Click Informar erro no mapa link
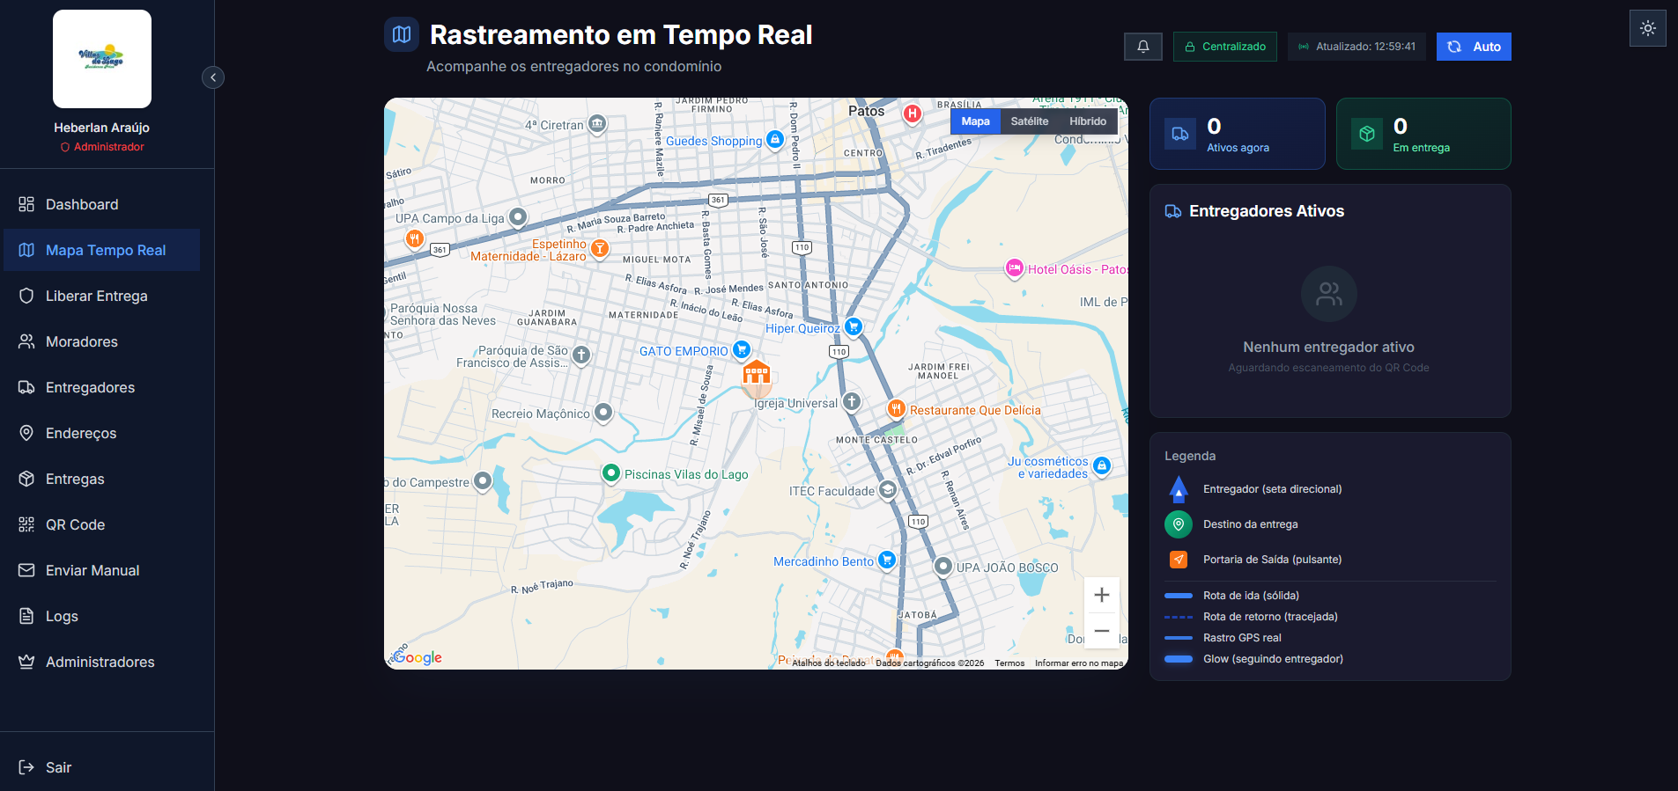 pyautogui.click(x=1079, y=663)
